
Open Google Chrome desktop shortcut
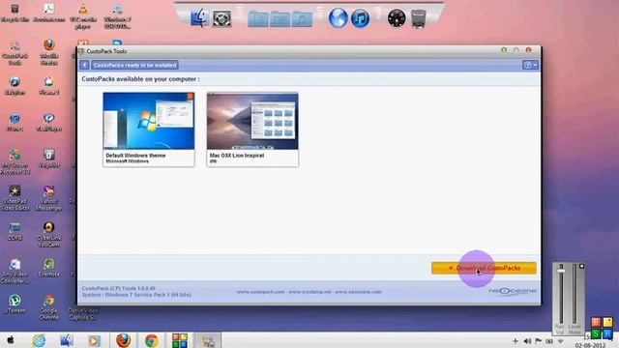coord(49,307)
